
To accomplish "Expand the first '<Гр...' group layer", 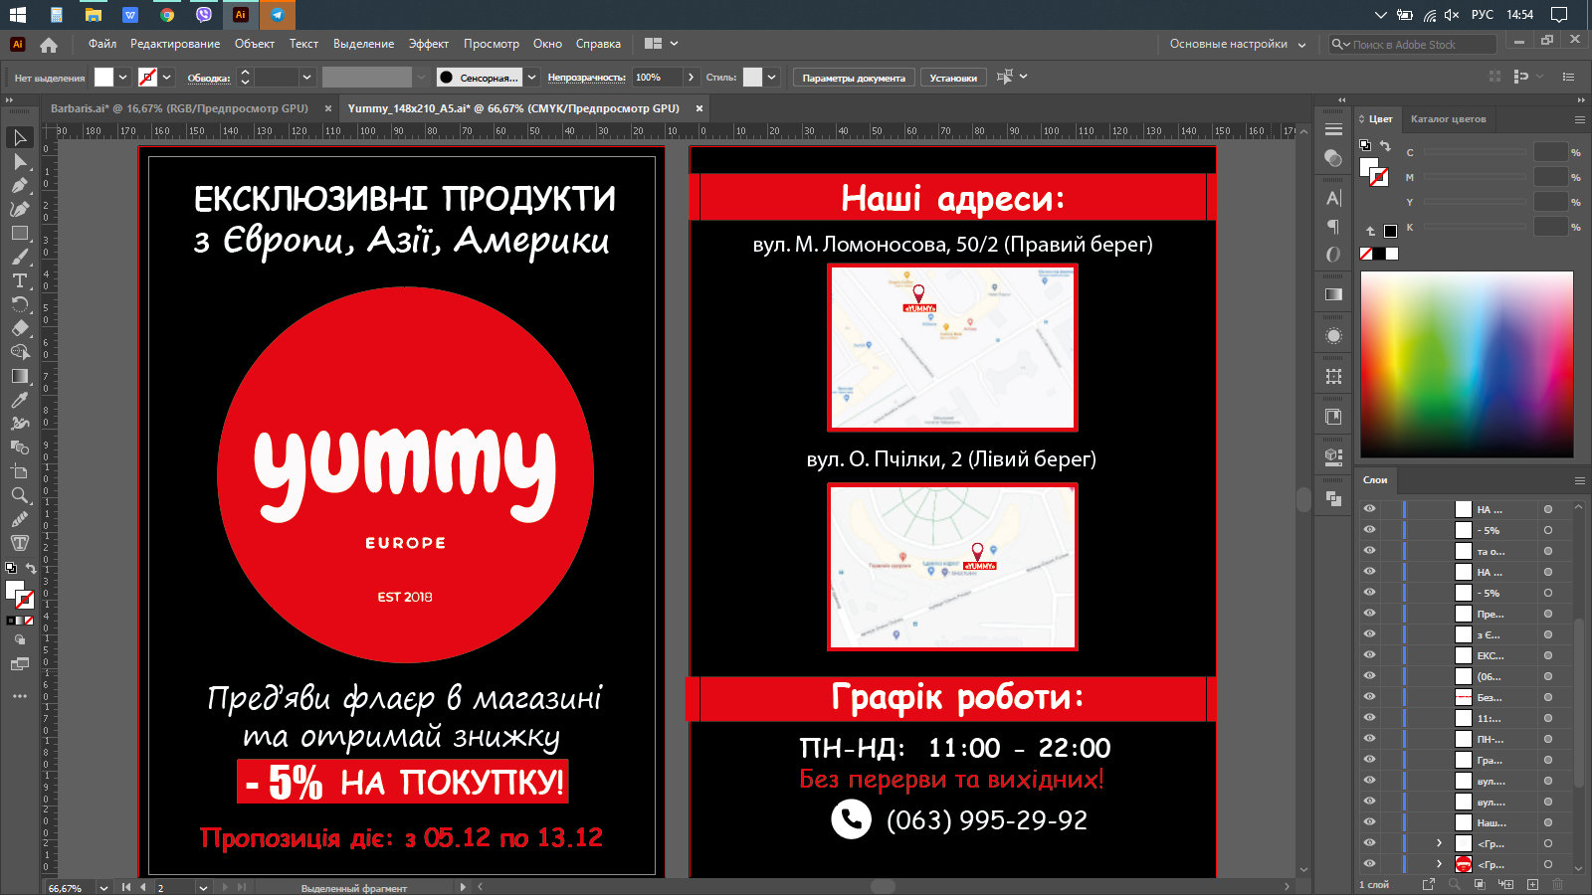I will pyautogui.click(x=1439, y=843).
